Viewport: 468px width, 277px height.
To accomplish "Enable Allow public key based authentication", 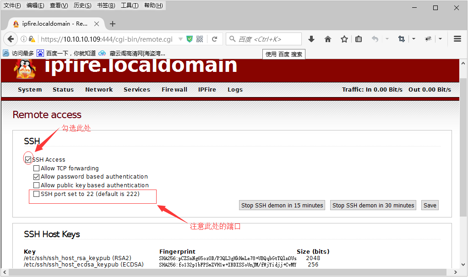I will coord(37,185).
